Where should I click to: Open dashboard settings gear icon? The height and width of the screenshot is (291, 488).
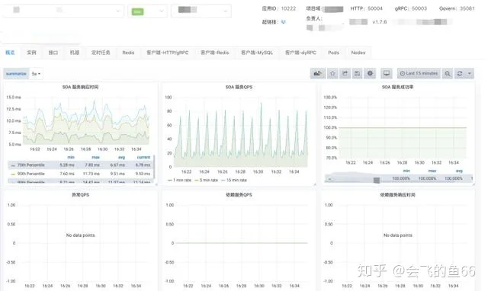(370, 73)
